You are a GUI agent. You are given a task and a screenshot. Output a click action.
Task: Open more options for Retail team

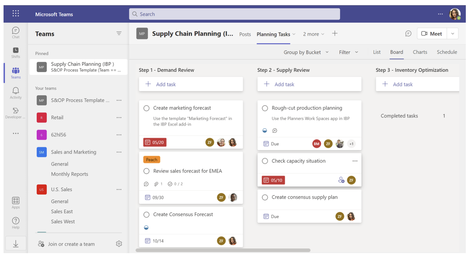[x=119, y=118]
